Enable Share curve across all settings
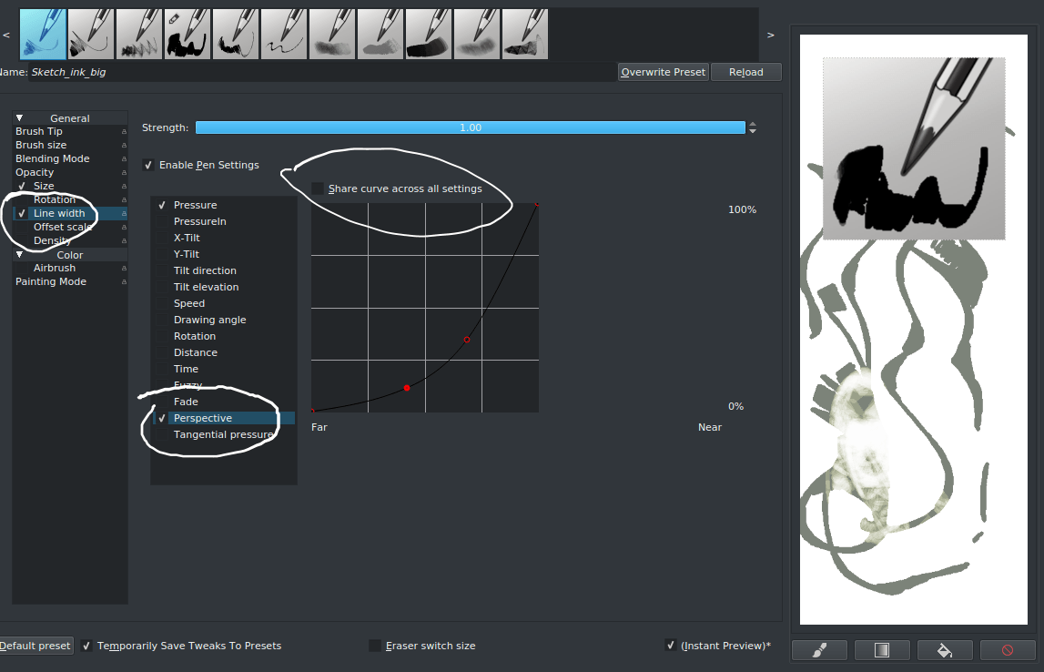This screenshot has width=1044, height=672. [x=317, y=188]
